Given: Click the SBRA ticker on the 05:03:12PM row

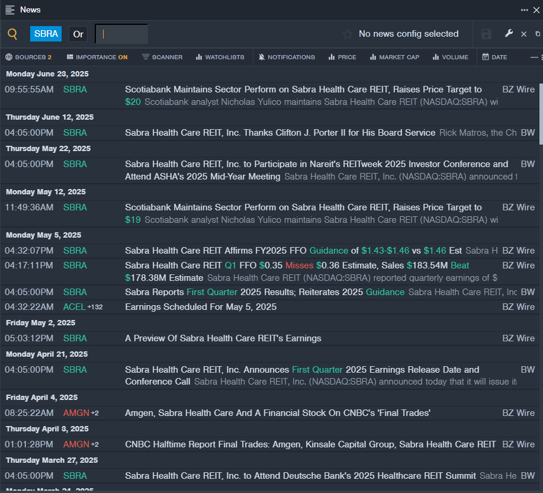Looking at the screenshot, I should pyautogui.click(x=75, y=338).
